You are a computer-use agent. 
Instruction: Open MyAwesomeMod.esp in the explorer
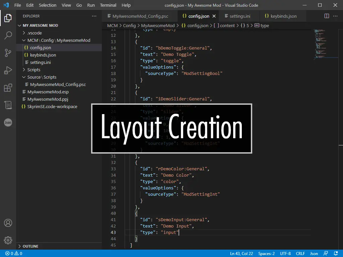[48, 92]
